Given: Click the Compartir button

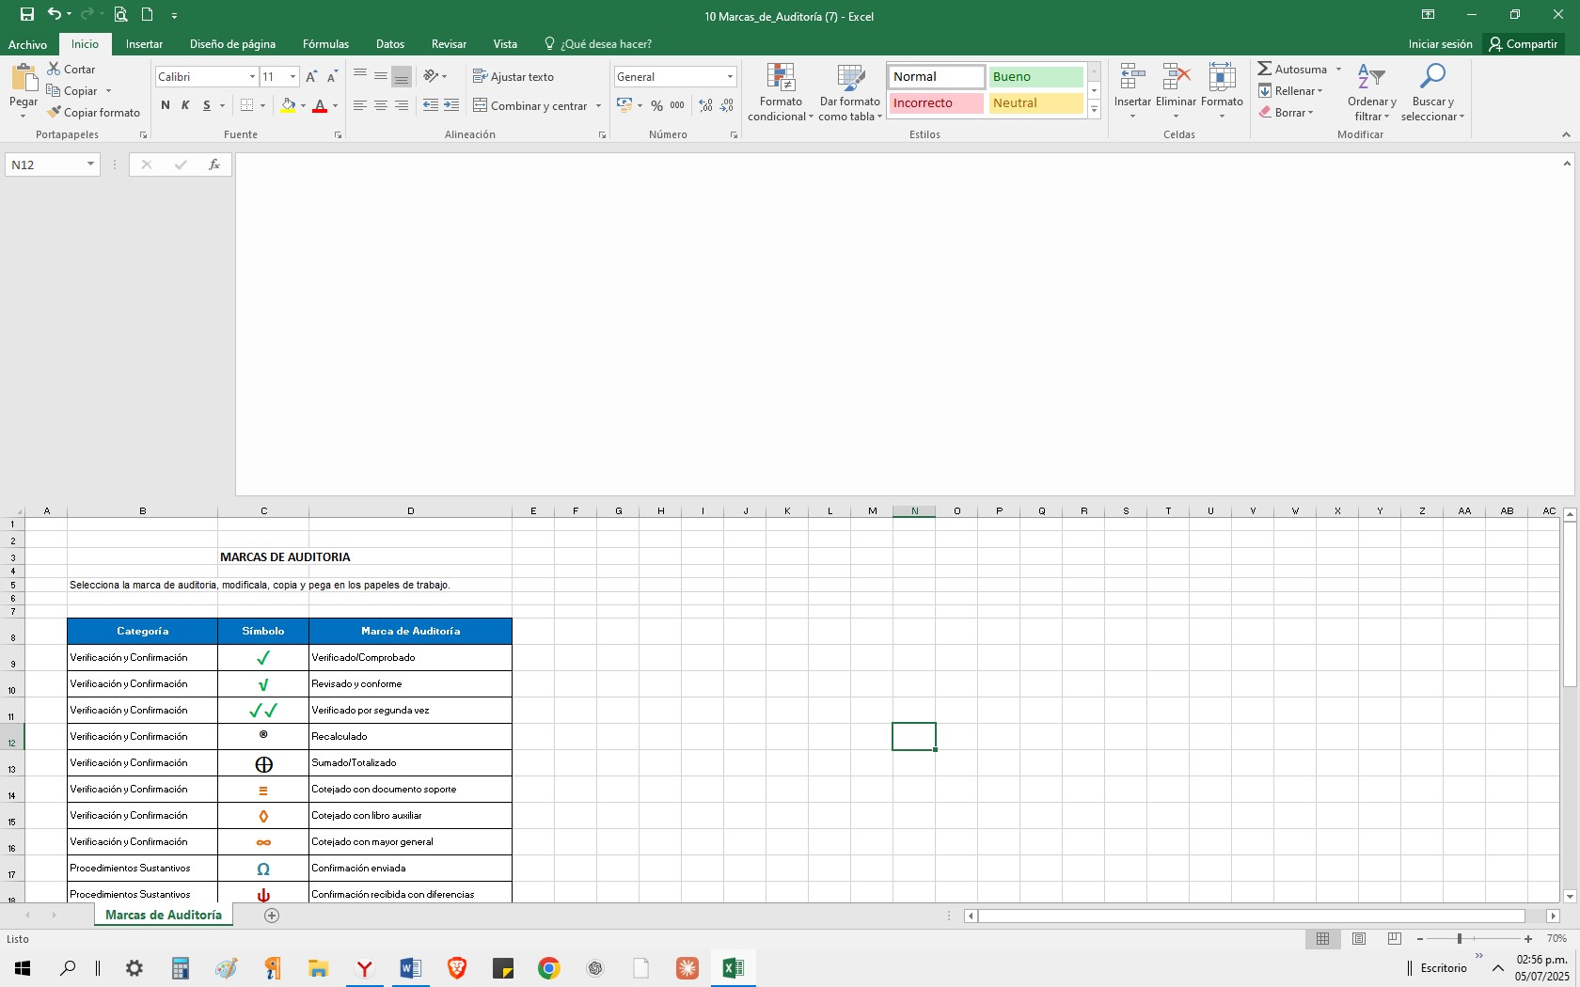Looking at the screenshot, I should [x=1523, y=44].
